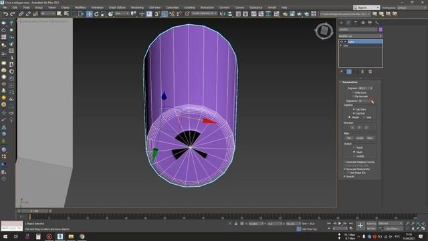Viewport: 428px width, 241px height.
Task: Click the Y direction button
Action: point(359,128)
